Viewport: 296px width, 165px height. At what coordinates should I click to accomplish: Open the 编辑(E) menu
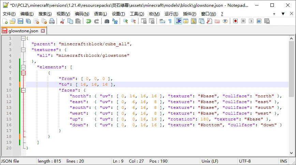(x=27, y=14)
